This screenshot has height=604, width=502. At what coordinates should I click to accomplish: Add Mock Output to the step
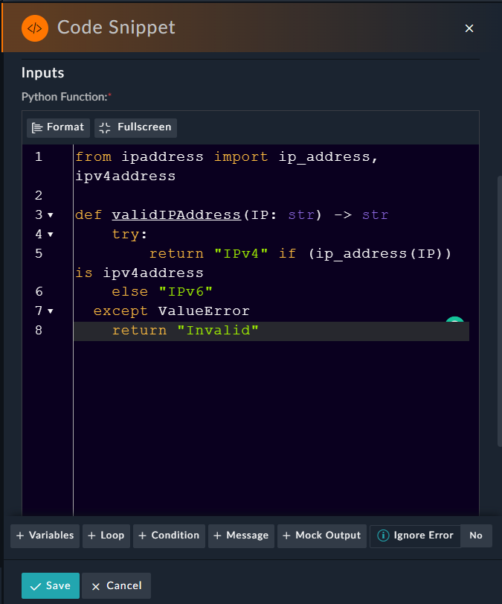click(x=321, y=535)
